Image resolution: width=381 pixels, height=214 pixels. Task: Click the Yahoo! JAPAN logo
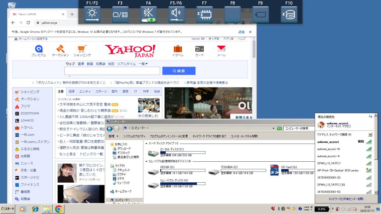[130, 51]
